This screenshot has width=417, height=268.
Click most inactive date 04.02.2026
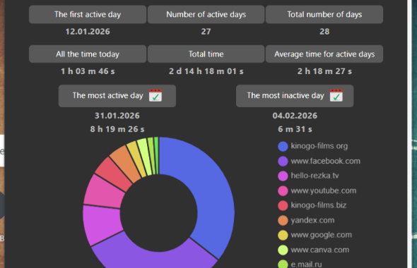295,116
